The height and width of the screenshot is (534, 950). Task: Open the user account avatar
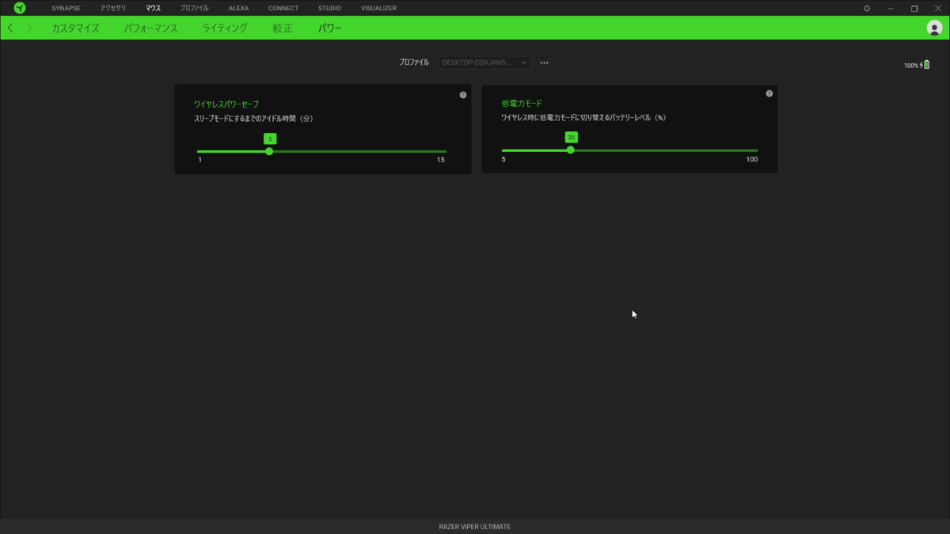tap(934, 28)
